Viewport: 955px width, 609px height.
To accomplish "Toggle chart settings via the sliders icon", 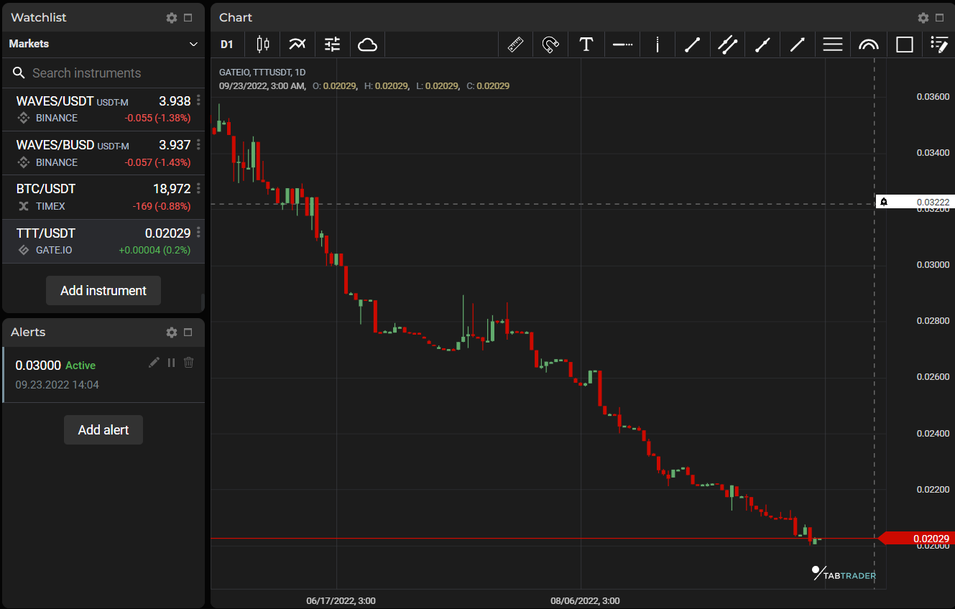I will pyautogui.click(x=331, y=44).
